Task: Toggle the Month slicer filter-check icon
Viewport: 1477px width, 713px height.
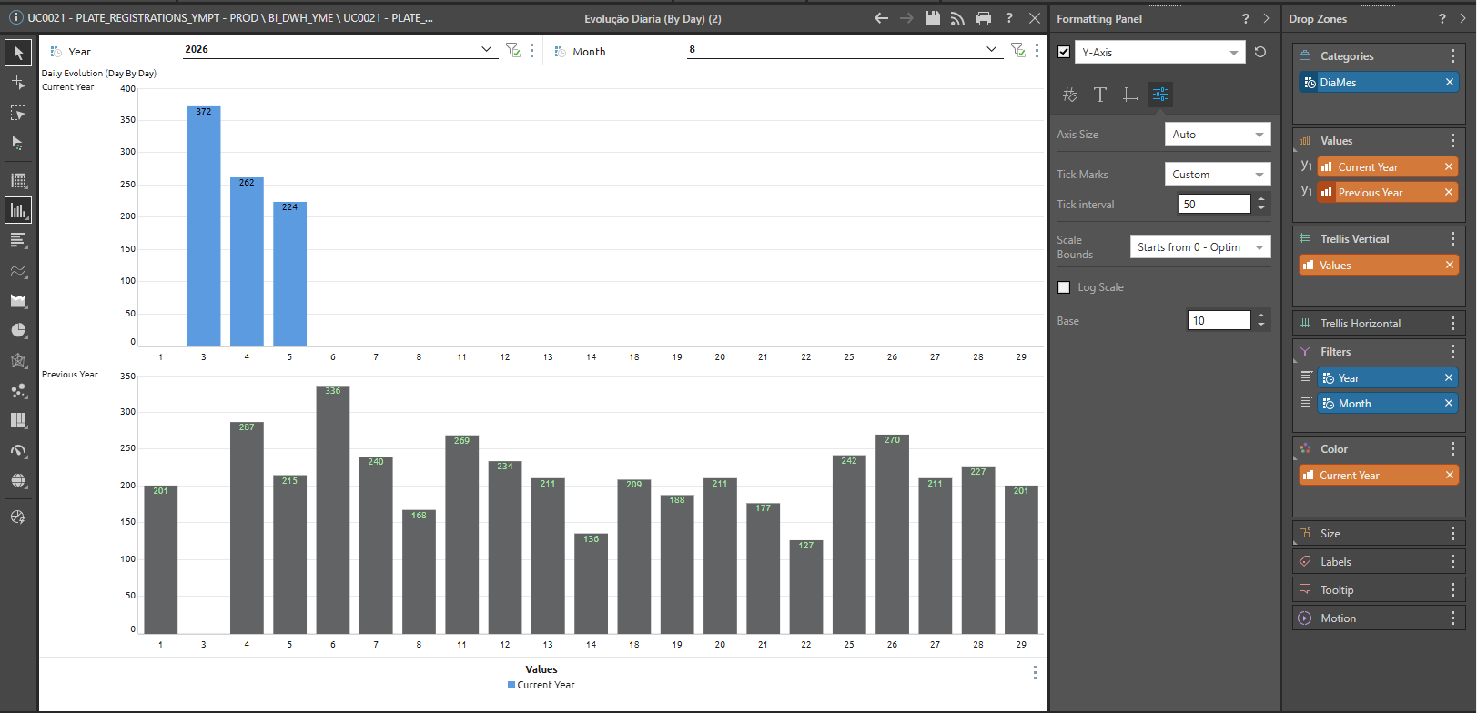Action: point(1018,50)
